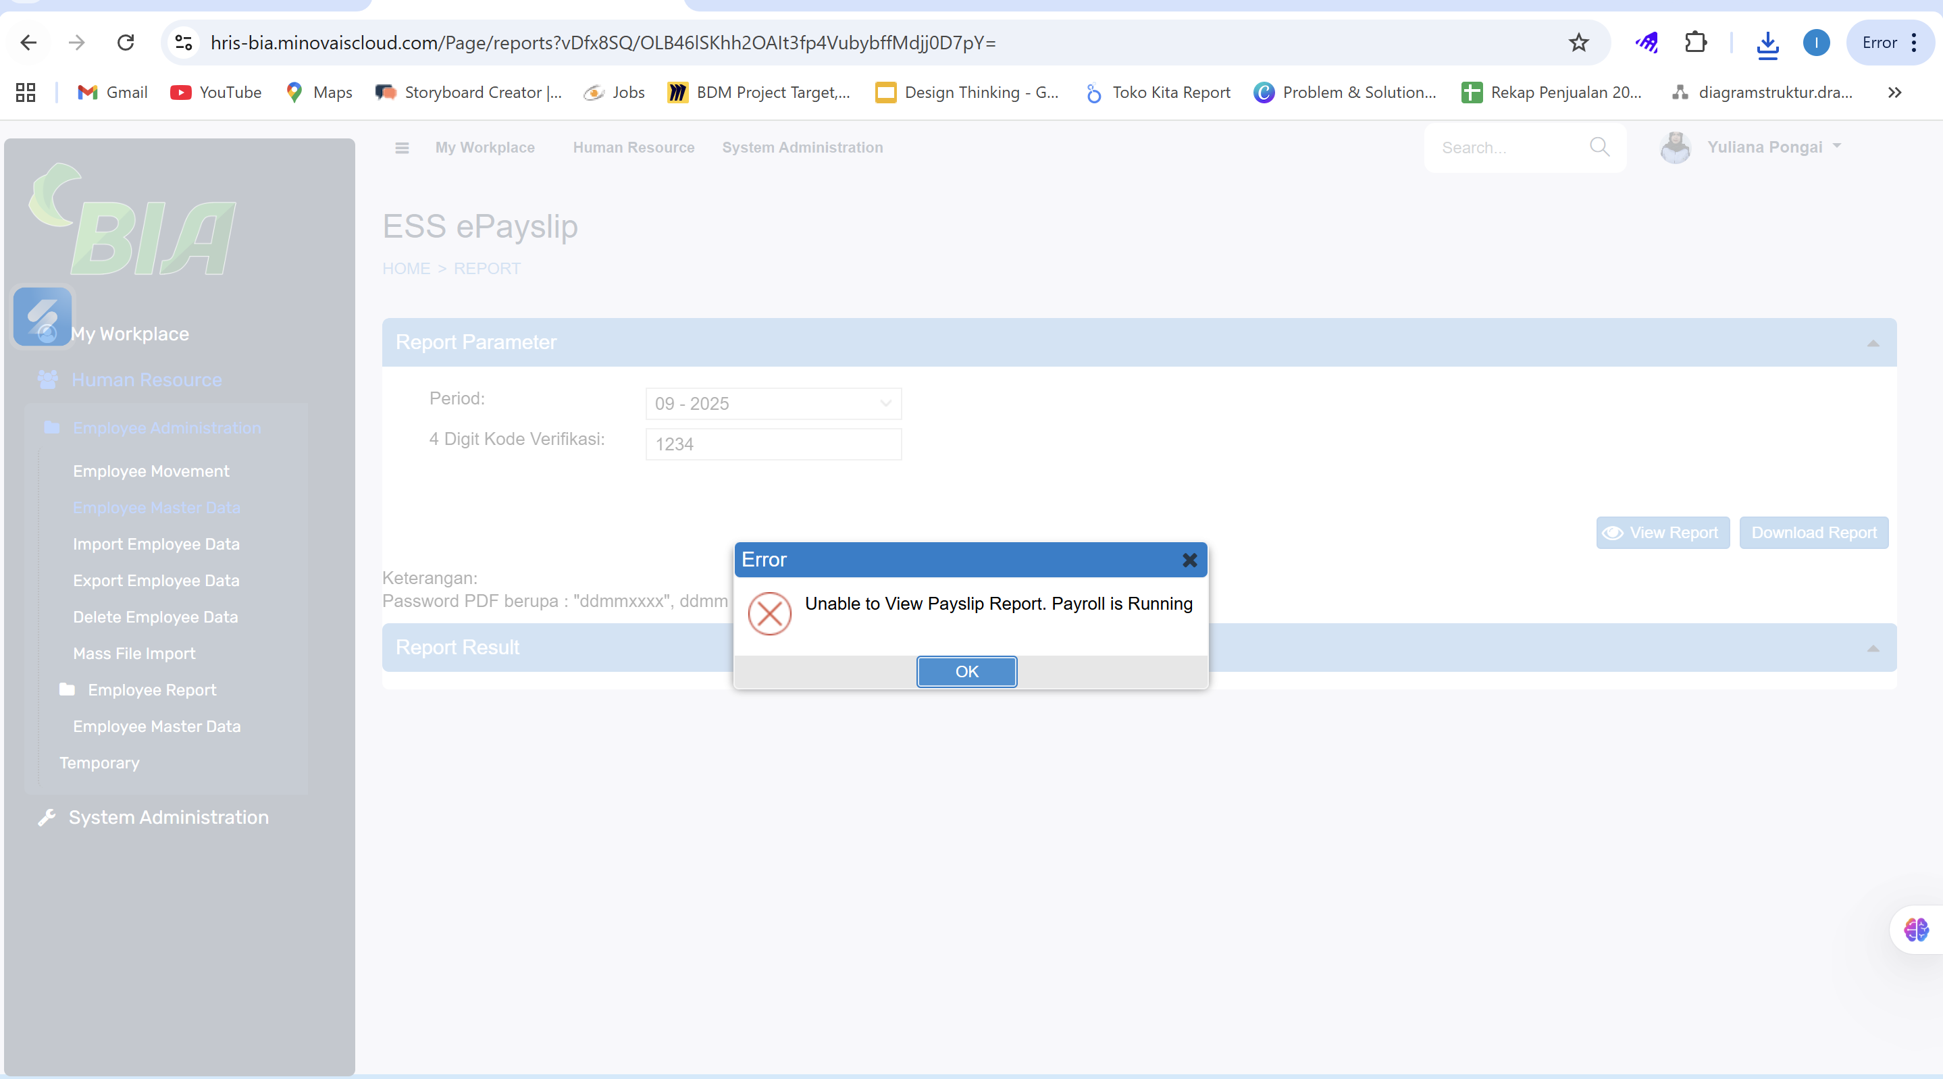
Task: Collapse the Report Result panel
Action: tap(1873, 648)
